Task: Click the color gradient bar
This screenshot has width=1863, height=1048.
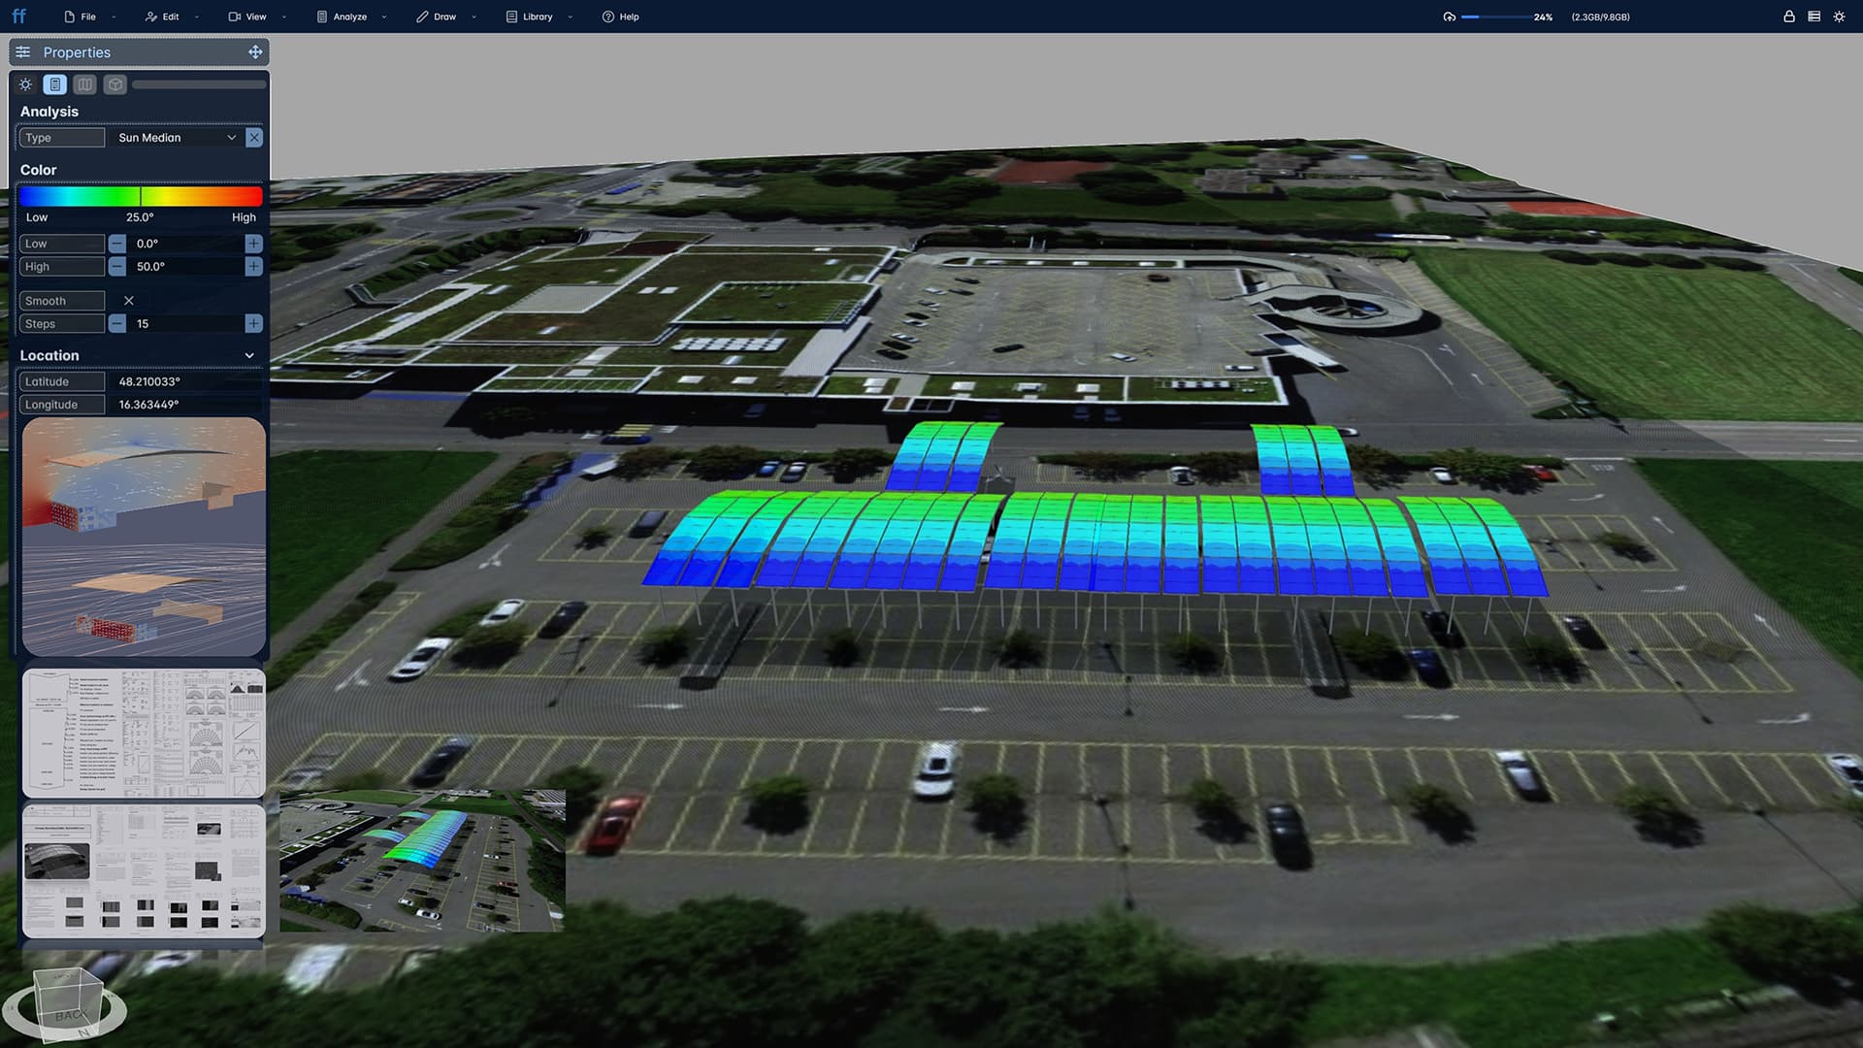Action: pyautogui.click(x=141, y=196)
